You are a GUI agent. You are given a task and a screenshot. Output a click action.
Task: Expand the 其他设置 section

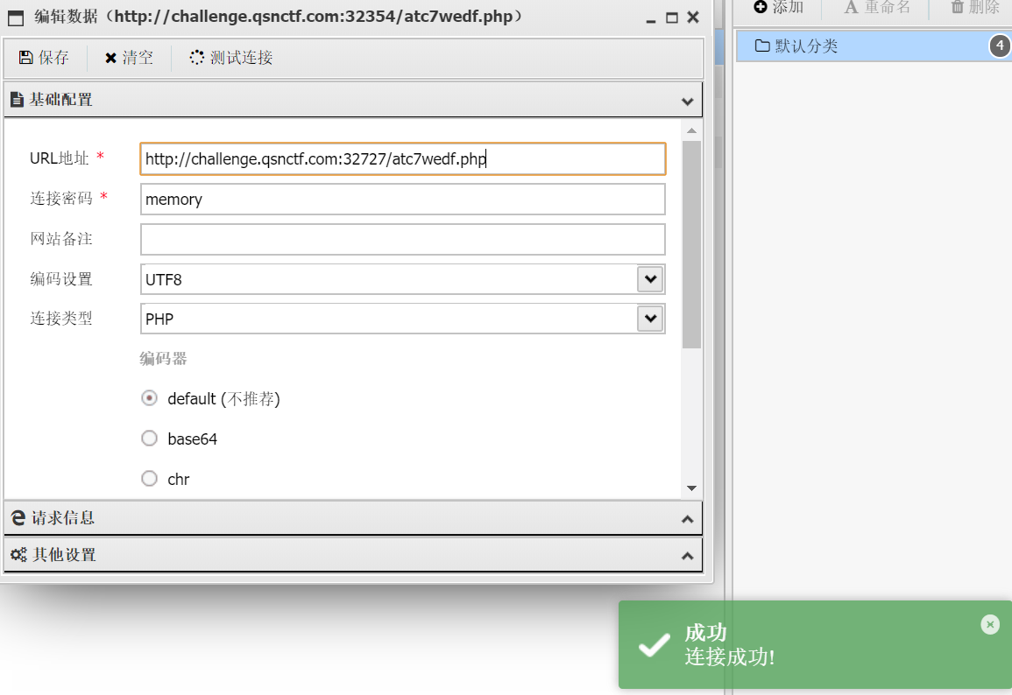point(353,554)
